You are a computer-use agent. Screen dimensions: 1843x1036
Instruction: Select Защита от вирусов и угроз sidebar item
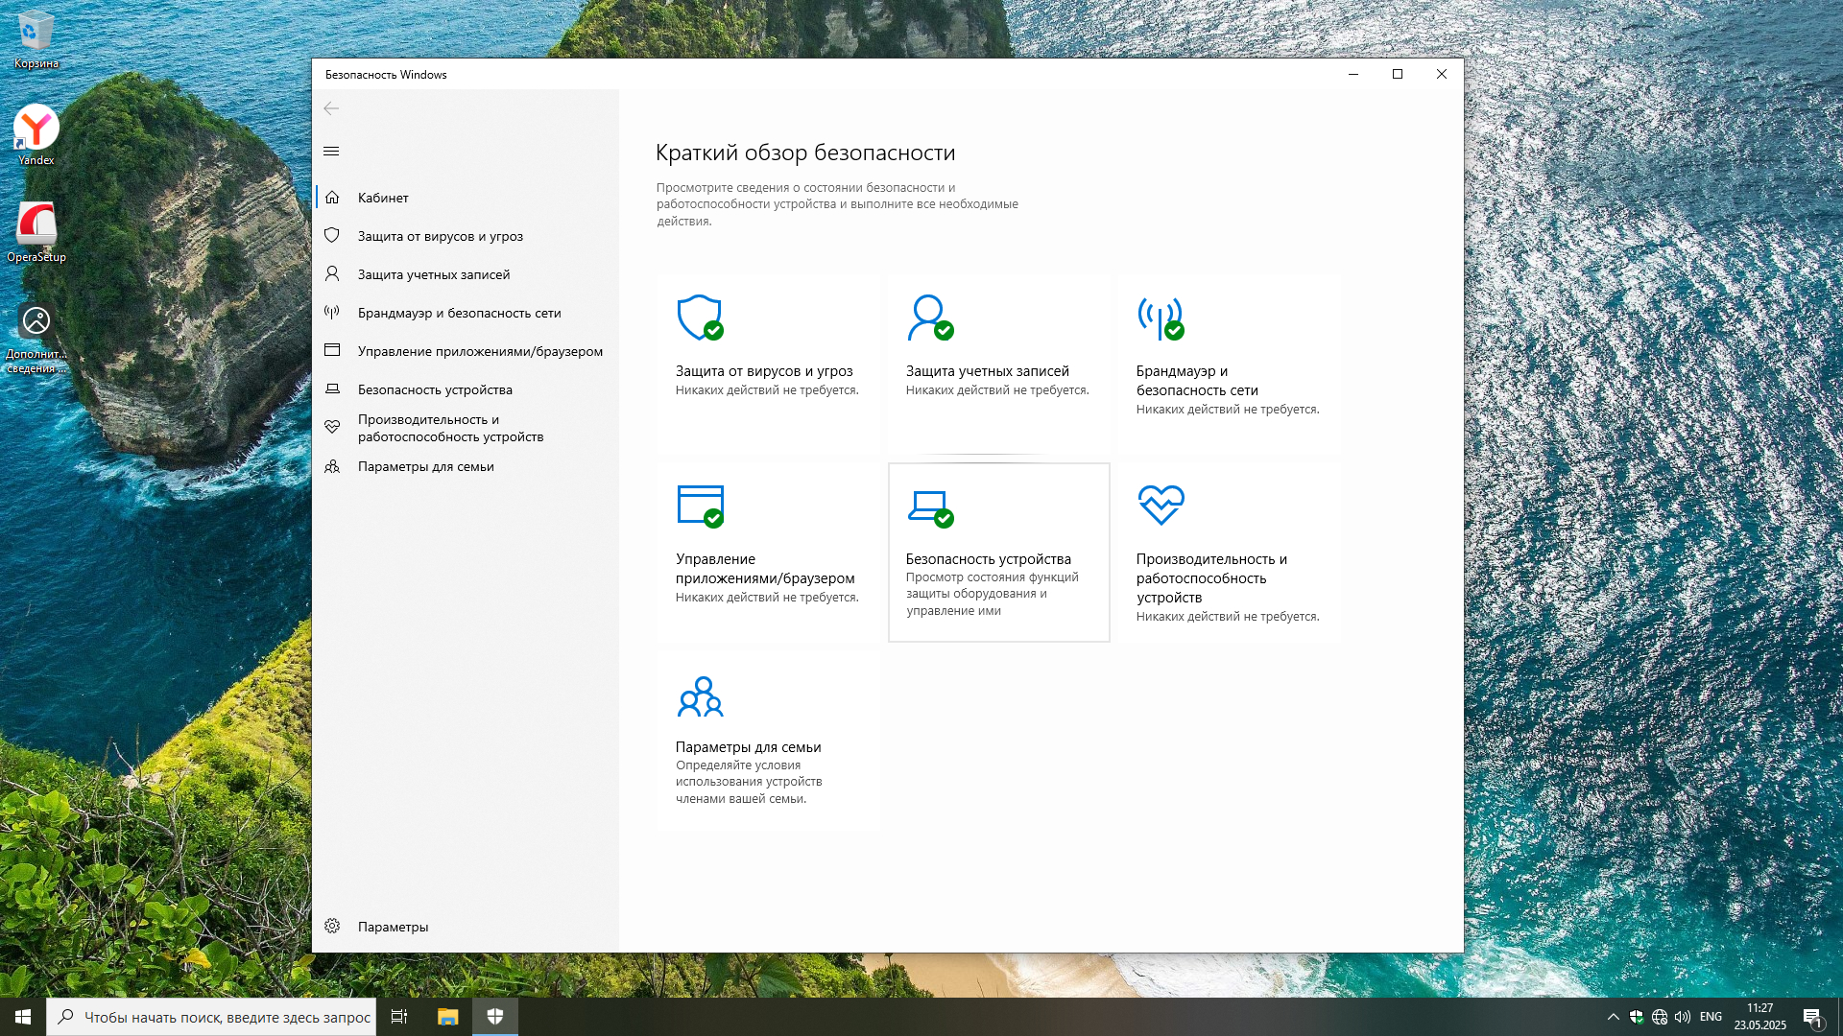[440, 236]
